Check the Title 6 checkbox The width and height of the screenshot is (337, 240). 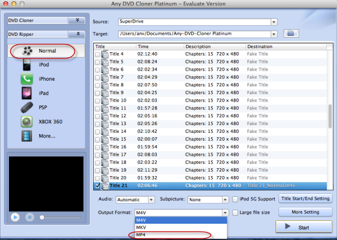[97, 70]
